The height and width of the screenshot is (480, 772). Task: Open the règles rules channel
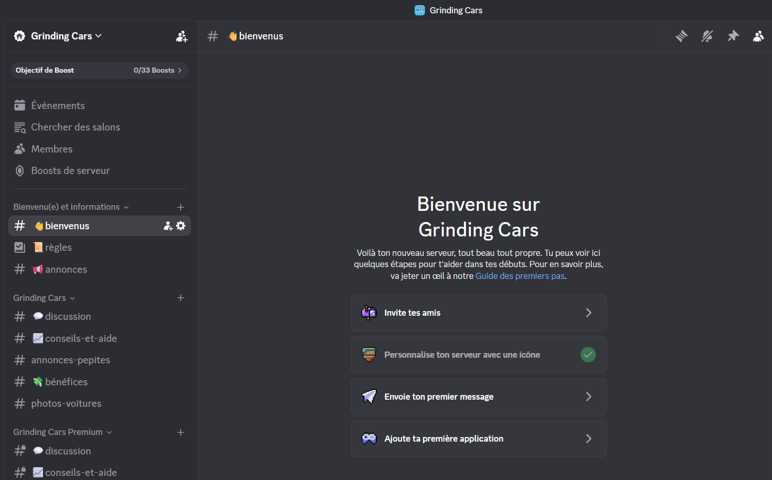coord(58,248)
